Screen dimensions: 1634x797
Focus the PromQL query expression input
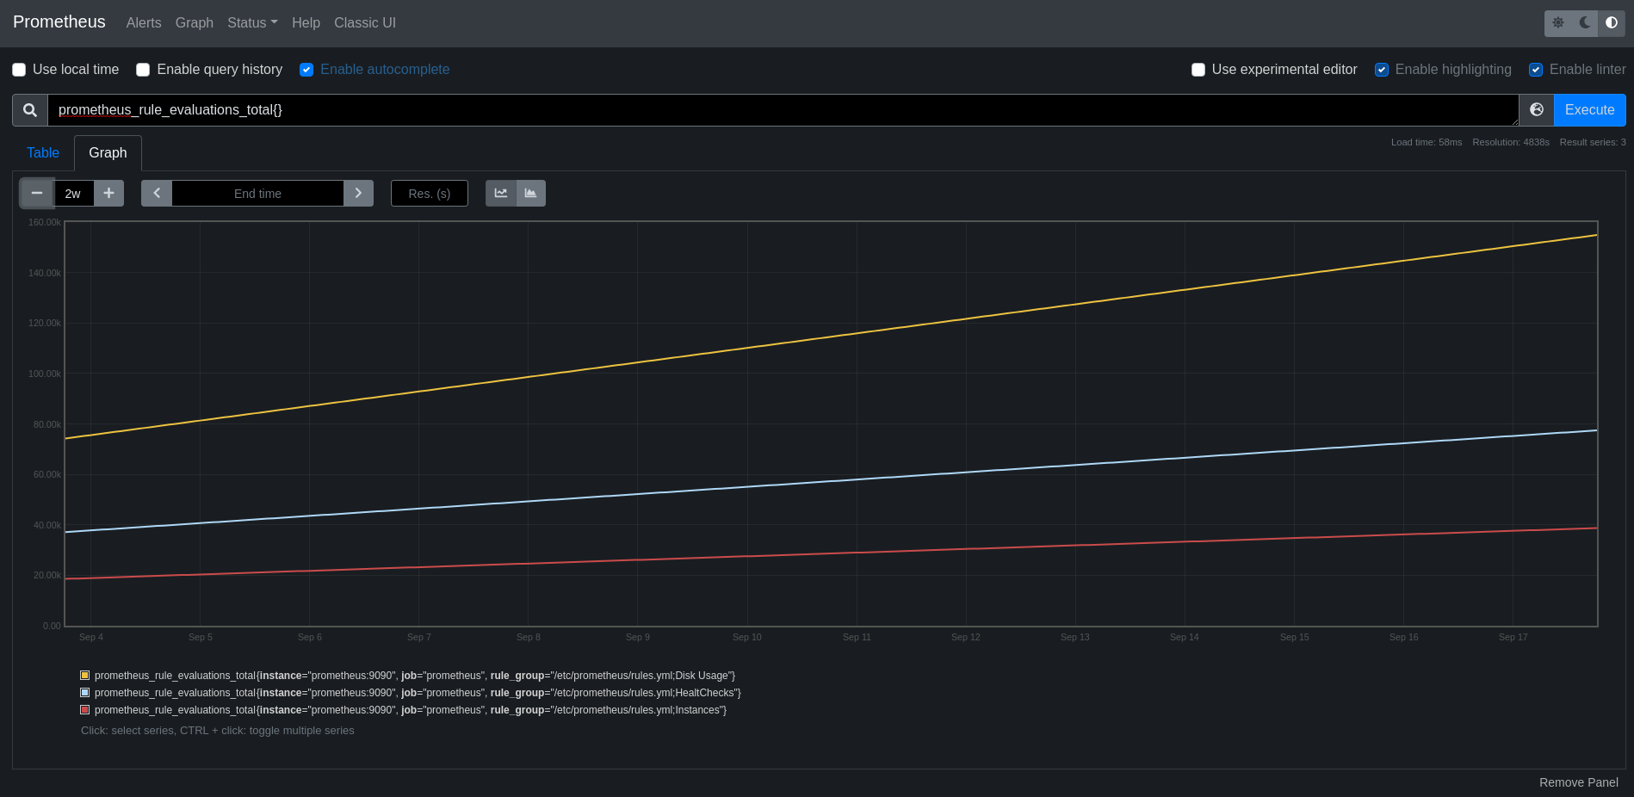783,110
